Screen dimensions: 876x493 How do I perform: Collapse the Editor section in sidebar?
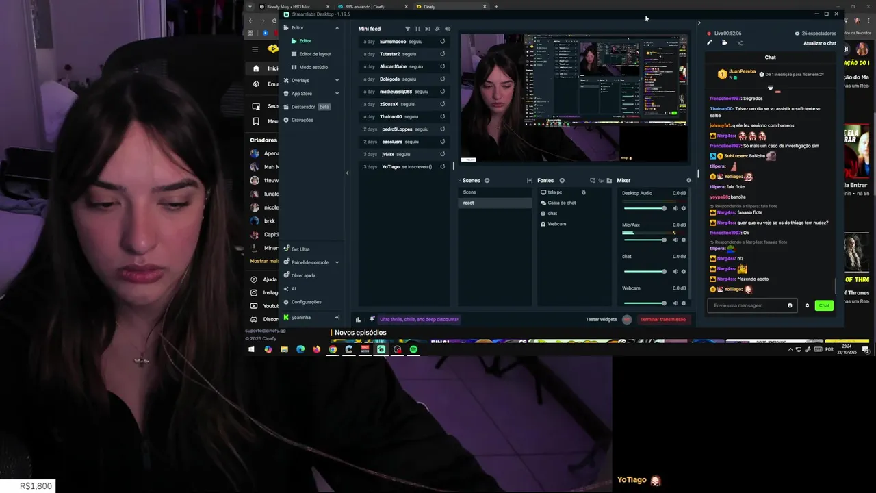[x=337, y=28]
